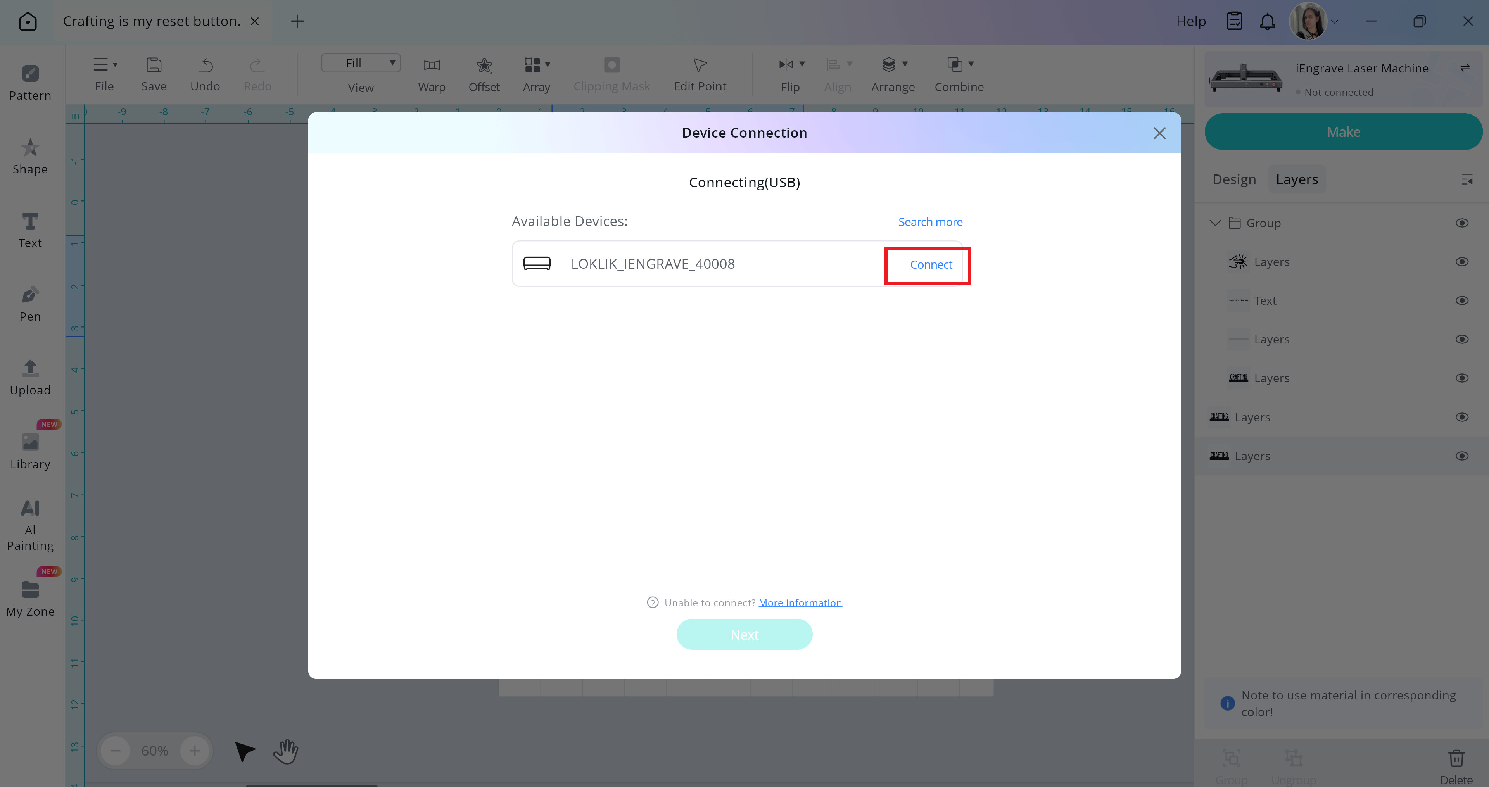The height and width of the screenshot is (787, 1489).
Task: Open the Shape tool panel
Action: [30, 157]
